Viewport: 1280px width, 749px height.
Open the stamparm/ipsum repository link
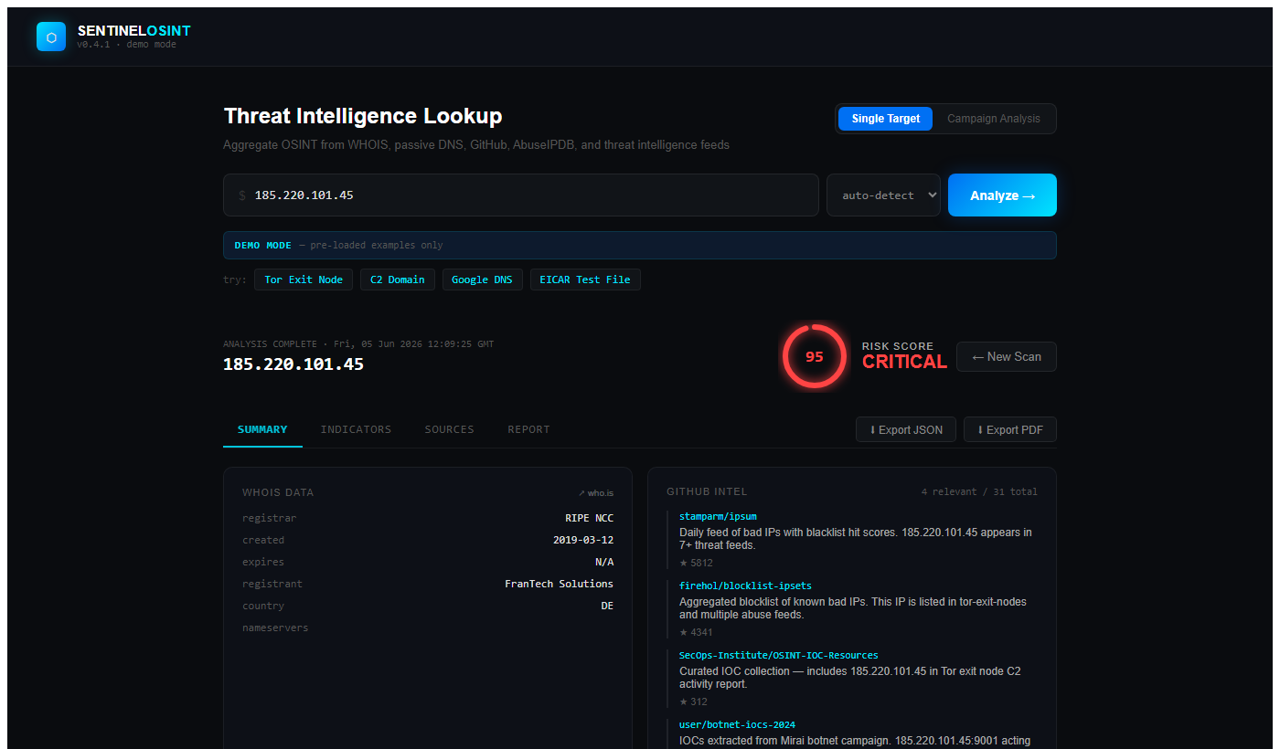click(718, 517)
